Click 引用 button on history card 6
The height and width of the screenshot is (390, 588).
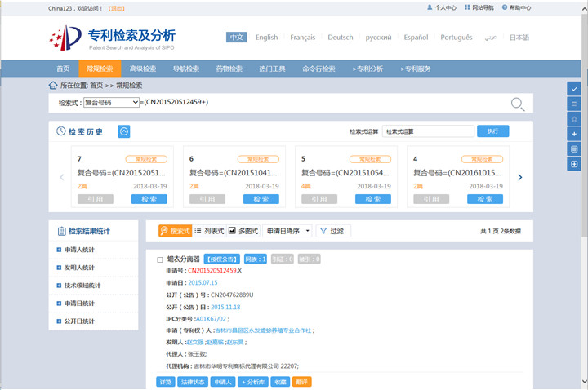(x=207, y=199)
